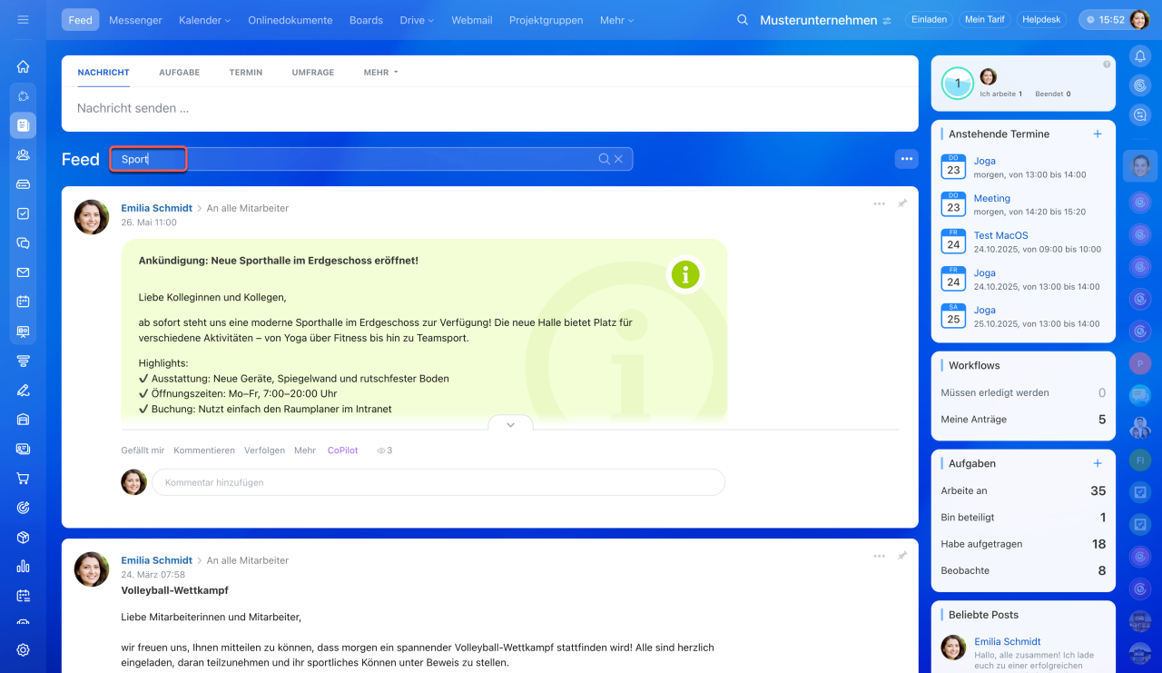The width and height of the screenshot is (1162, 673).
Task: Open the shopping cart icon in left sidebar
Action: [23, 479]
